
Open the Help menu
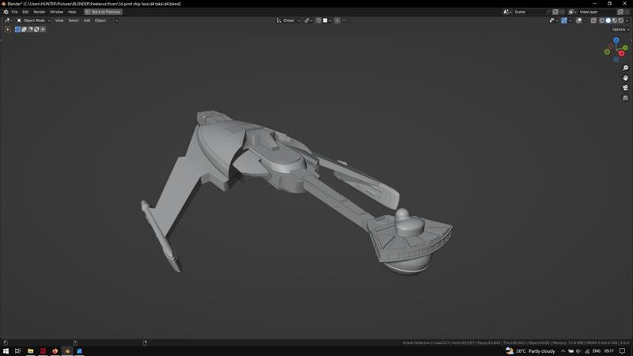(72, 12)
